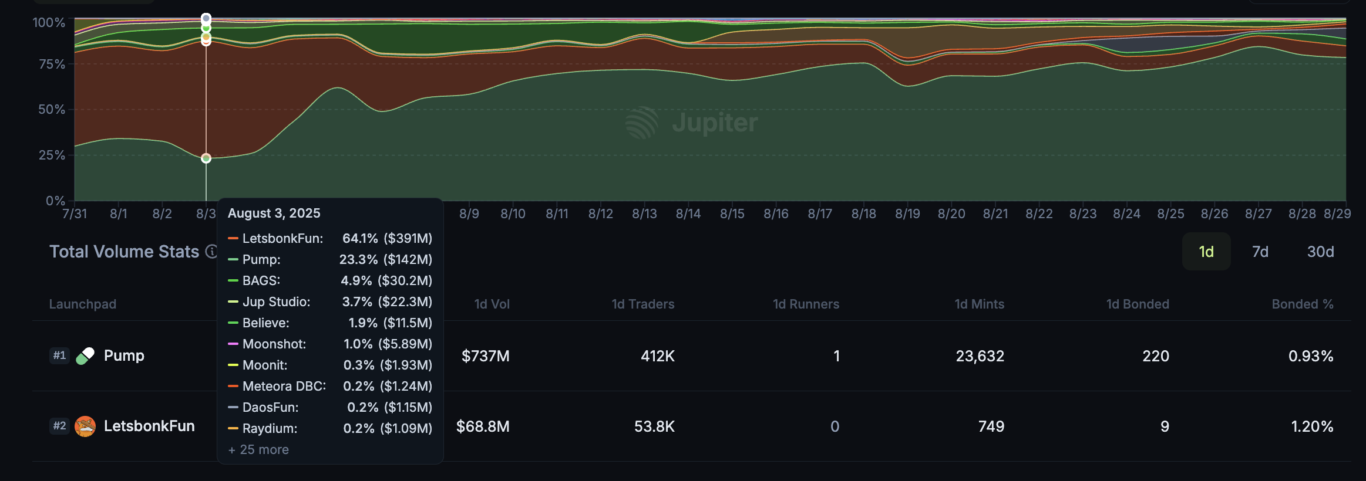Click the 'August 3, 2025' tooltip heading
Screen dimensions: 1366x481
coord(274,213)
